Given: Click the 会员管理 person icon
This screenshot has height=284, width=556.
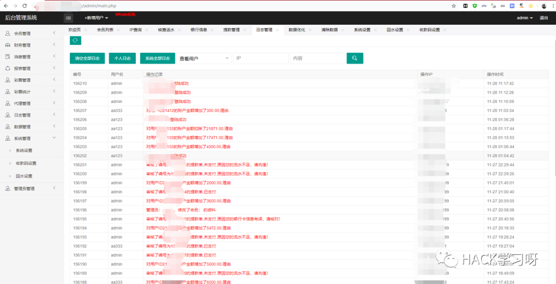Looking at the screenshot, I should pyautogui.click(x=8, y=33).
